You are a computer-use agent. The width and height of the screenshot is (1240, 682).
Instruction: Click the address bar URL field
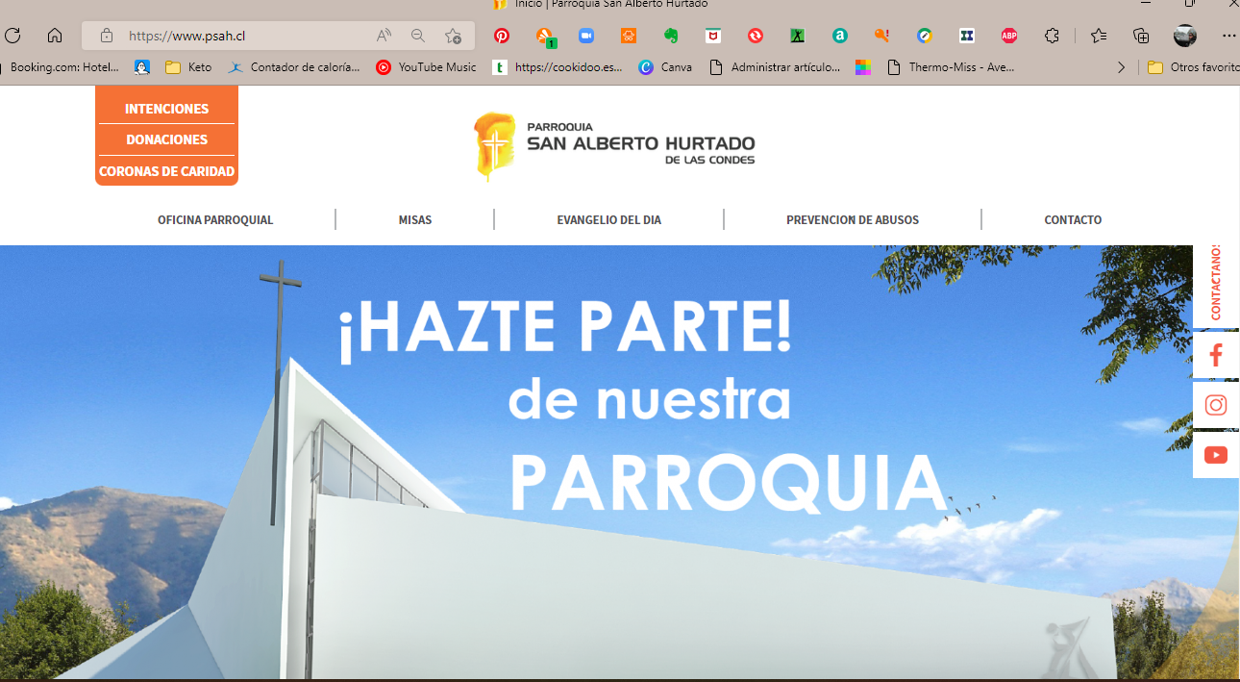tap(240, 36)
